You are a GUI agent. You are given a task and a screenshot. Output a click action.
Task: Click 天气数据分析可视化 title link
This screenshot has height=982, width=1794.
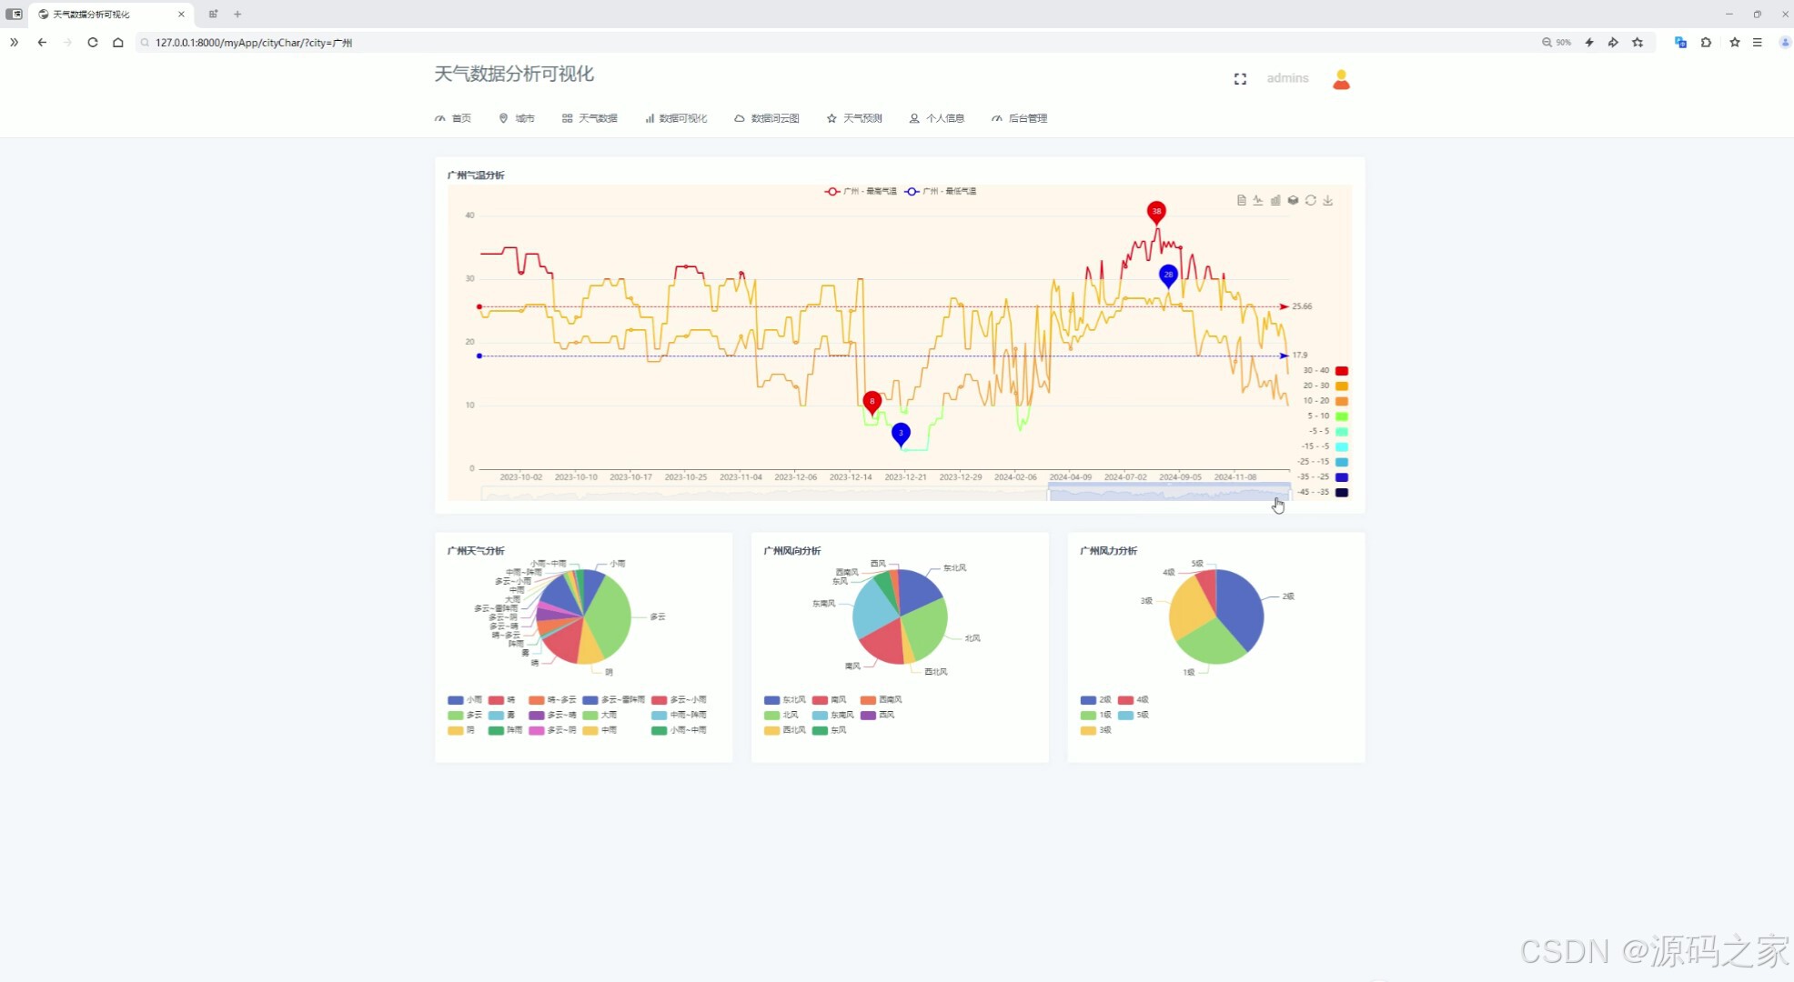[x=514, y=74]
